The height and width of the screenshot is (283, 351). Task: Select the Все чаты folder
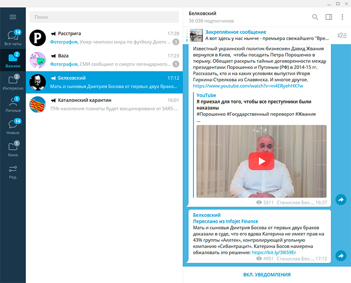coord(13,38)
